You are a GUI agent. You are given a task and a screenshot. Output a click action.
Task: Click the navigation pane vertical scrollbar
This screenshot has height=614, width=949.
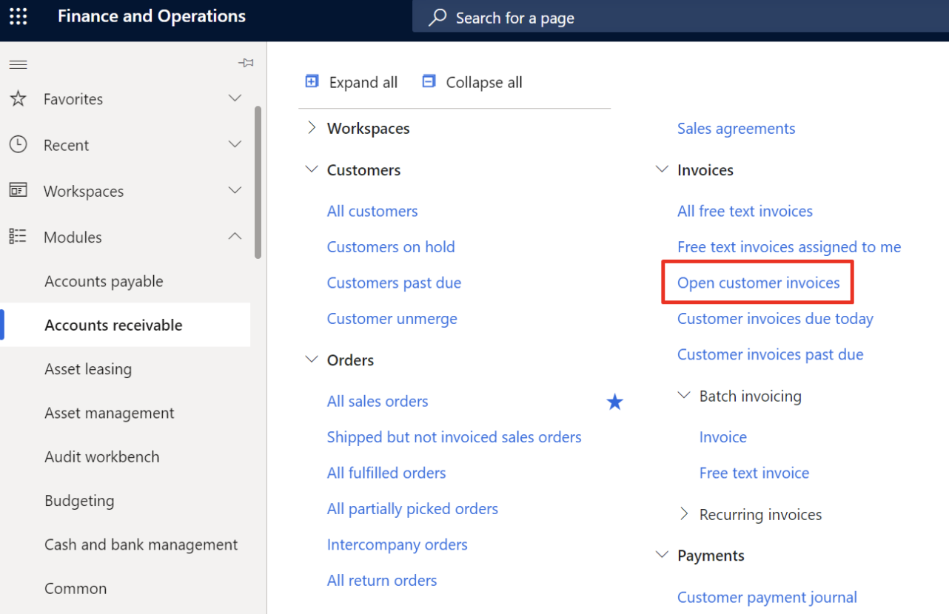(258, 182)
